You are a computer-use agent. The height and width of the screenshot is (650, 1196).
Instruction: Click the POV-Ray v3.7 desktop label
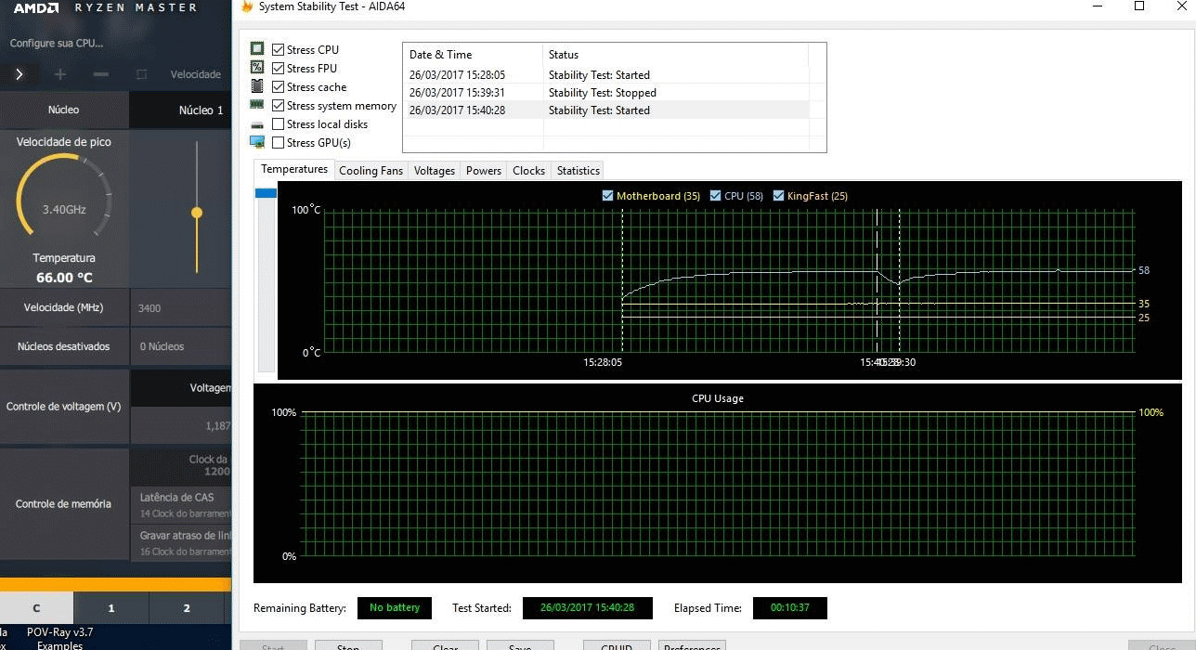point(59,632)
